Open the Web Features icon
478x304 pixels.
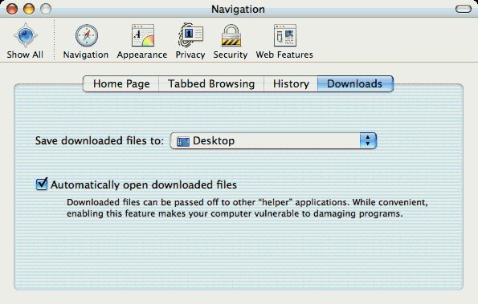[285, 35]
